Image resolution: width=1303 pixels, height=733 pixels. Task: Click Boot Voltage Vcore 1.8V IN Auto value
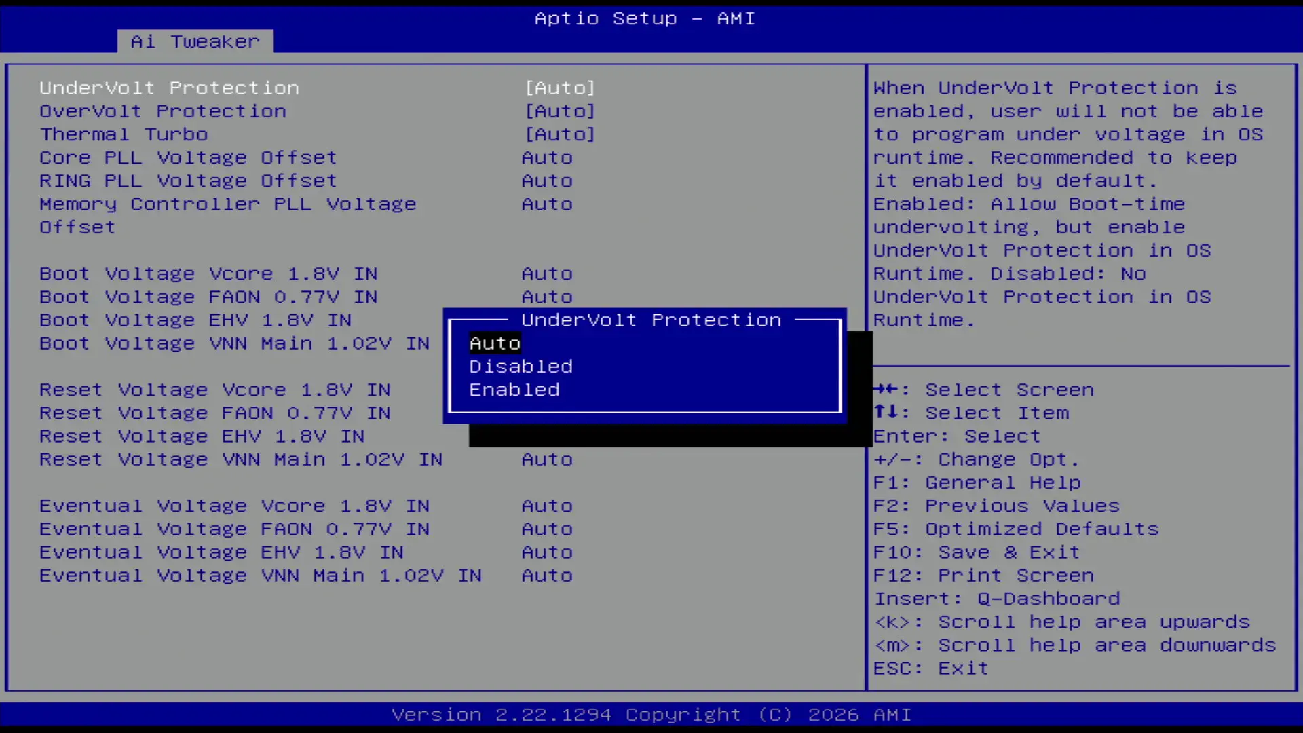click(x=547, y=274)
